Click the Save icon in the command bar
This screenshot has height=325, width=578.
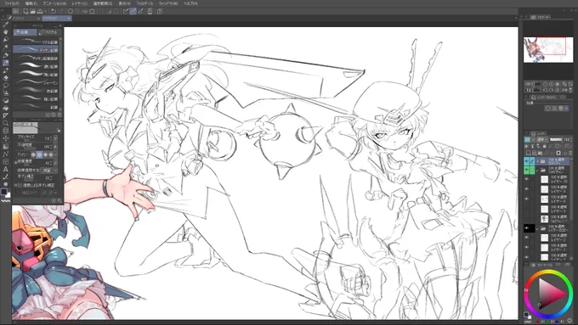(39, 11)
